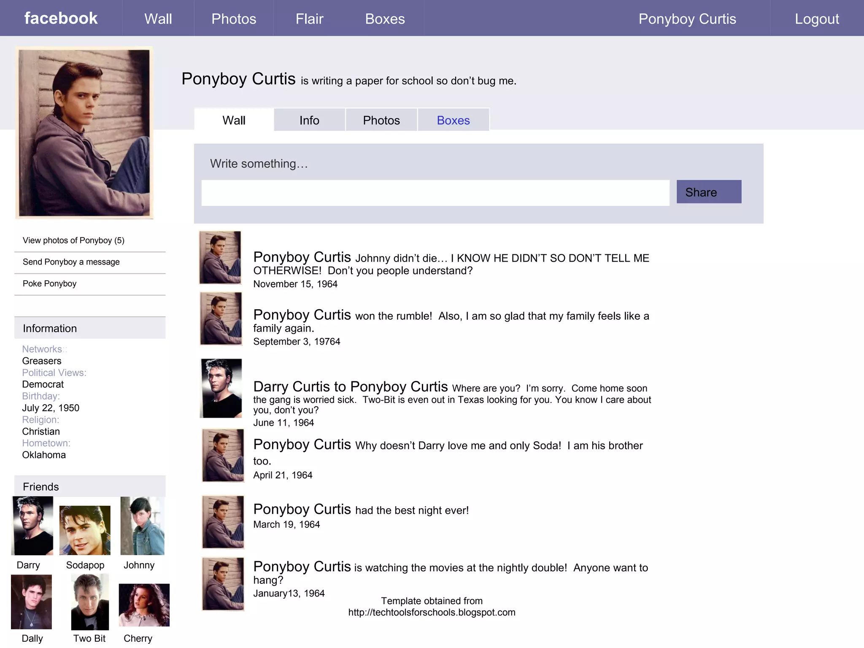Open the Photos profile tab

coord(381,120)
